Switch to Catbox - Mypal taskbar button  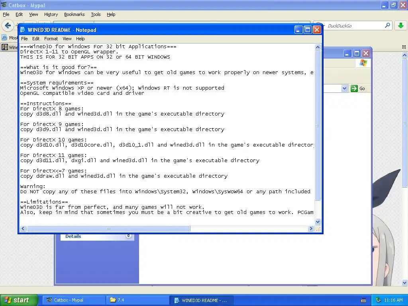click(x=74, y=300)
